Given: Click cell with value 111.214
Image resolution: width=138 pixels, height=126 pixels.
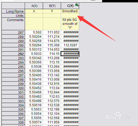Looking at the screenshot, I should pyautogui.click(x=52, y=37).
